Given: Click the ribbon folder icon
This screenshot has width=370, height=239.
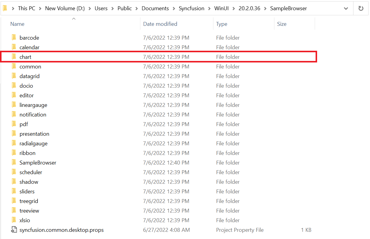Looking at the screenshot, I should (x=14, y=153).
